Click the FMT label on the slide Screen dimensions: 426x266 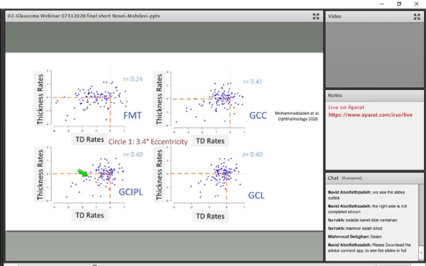pos(133,116)
